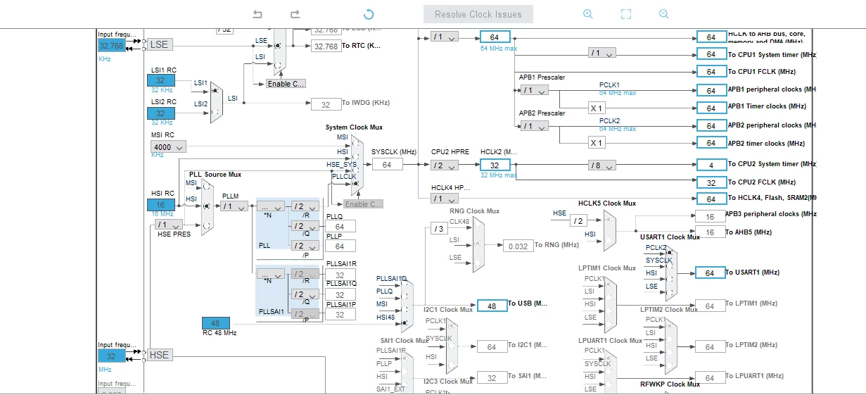Screen dimensions: 866x395
Task: Click the fit-to-screen icon
Action: [x=626, y=14]
